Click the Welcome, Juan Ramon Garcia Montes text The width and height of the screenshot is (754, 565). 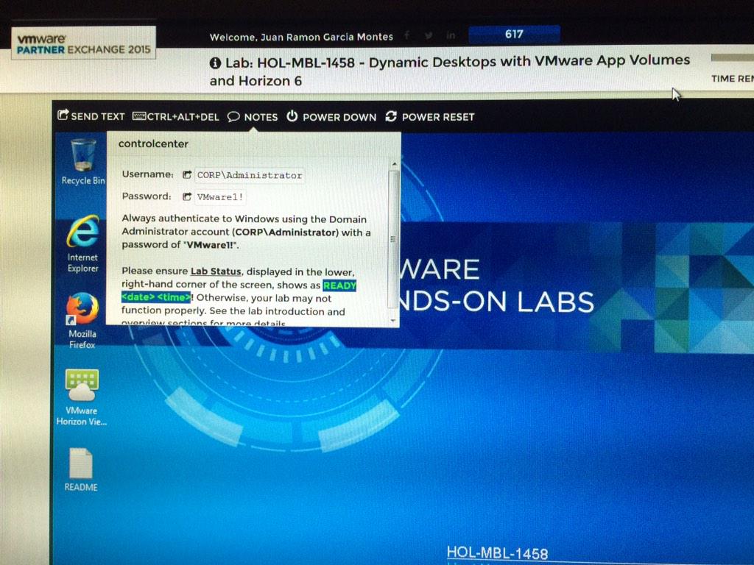(x=301, y=37)
